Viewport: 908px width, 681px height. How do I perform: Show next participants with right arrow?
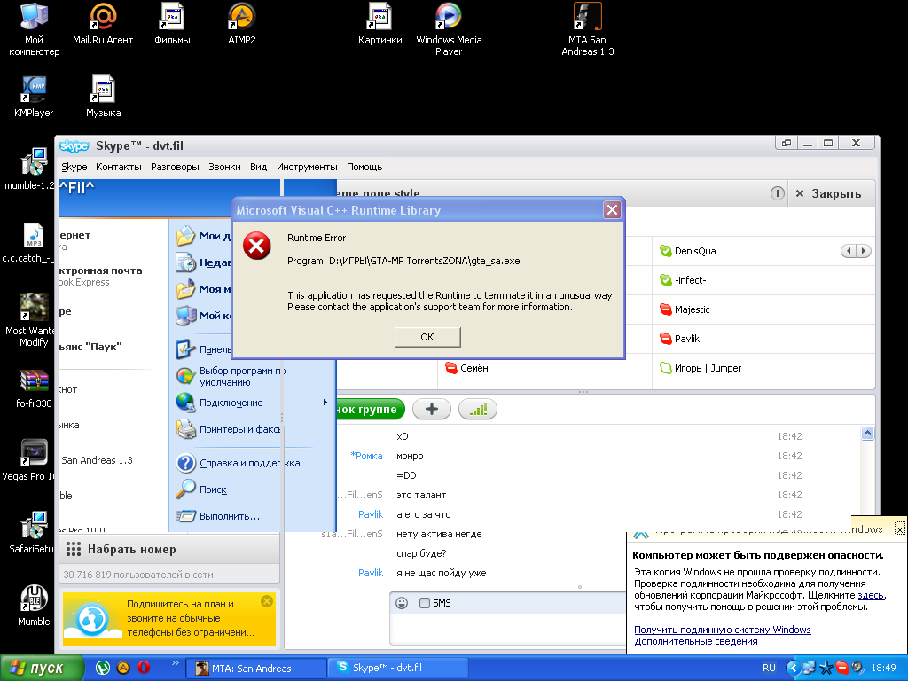pyautogui.click(x=864, y=251)
